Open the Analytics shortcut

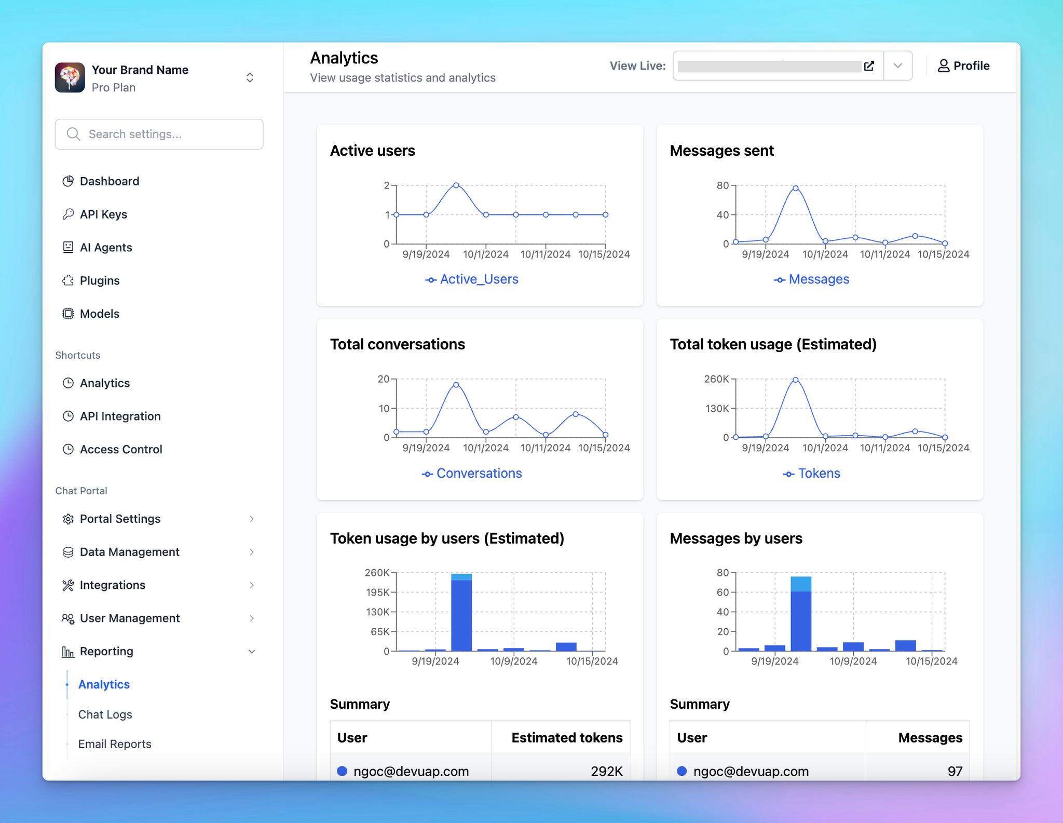tap(105, 383)
